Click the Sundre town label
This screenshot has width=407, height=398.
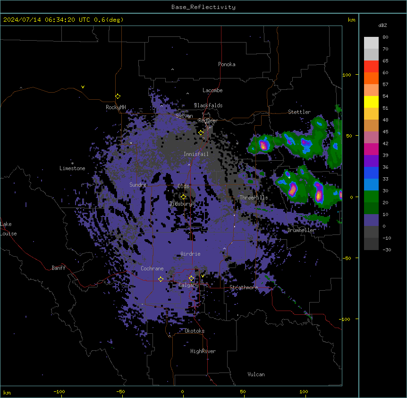(138, 185)
